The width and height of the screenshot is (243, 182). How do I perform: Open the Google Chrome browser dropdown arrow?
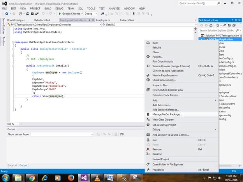click(82, 14)
